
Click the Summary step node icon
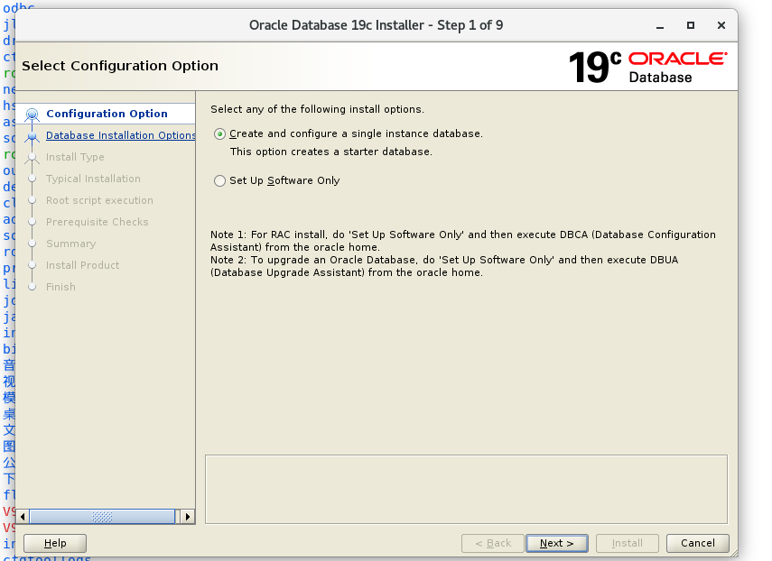[x=32, y=244]
